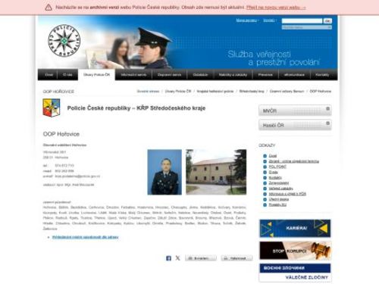Click the search submit button in header
The width and height of the screenshot is (379, 284).
[x=327, y=20]
